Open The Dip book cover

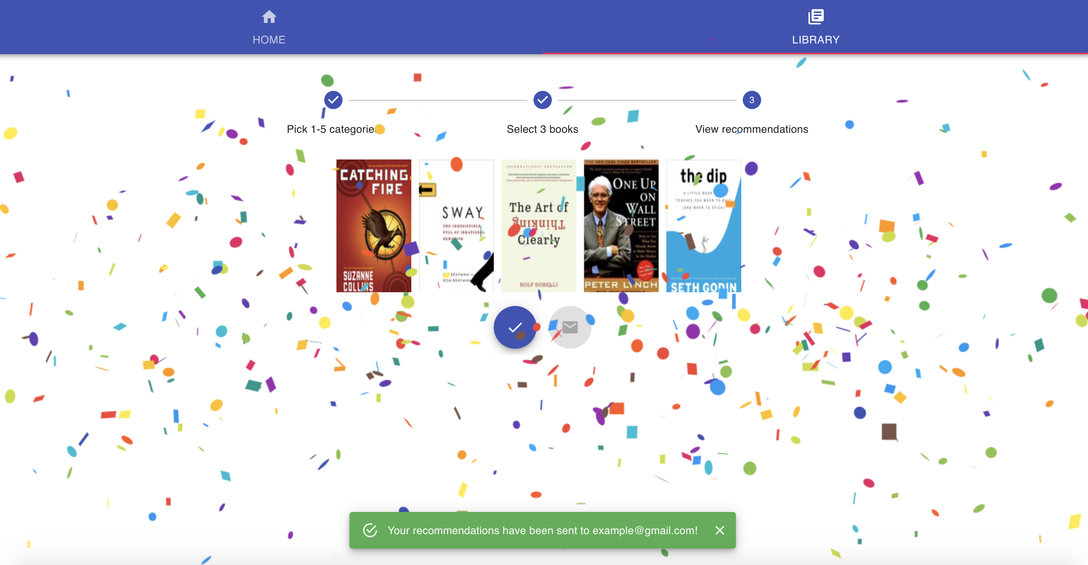coord(703,226)
